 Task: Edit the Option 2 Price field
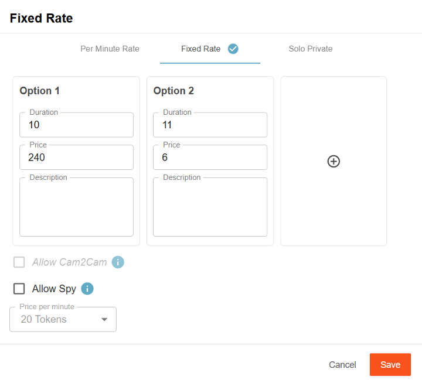point(210,158)
